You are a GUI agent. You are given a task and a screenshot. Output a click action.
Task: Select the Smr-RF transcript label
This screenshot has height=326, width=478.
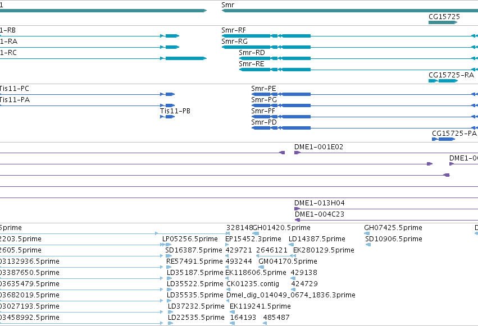[x=234, y=30]
